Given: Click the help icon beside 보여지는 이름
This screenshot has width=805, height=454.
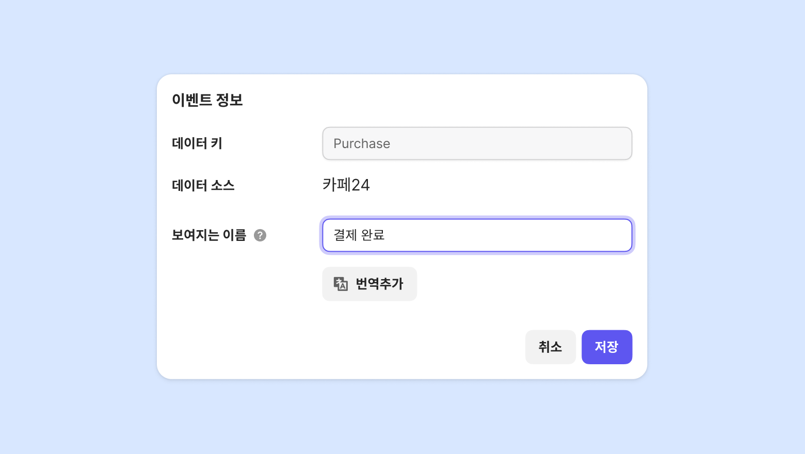Looking at the screenshot, I should click(260, 235).
